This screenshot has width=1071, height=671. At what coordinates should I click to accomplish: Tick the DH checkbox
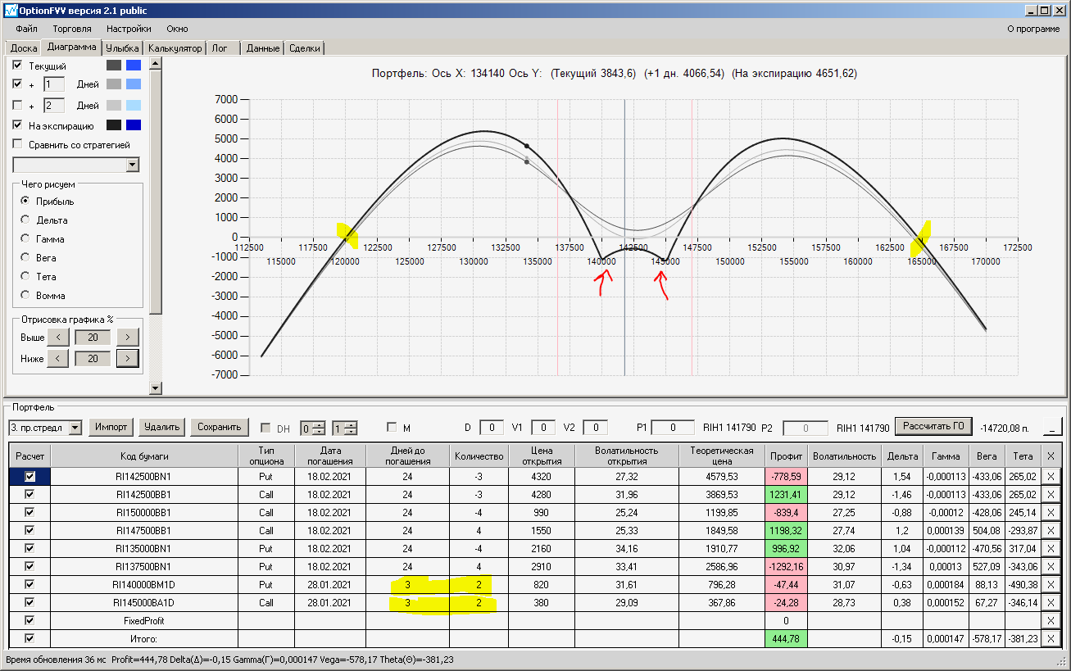265,428
